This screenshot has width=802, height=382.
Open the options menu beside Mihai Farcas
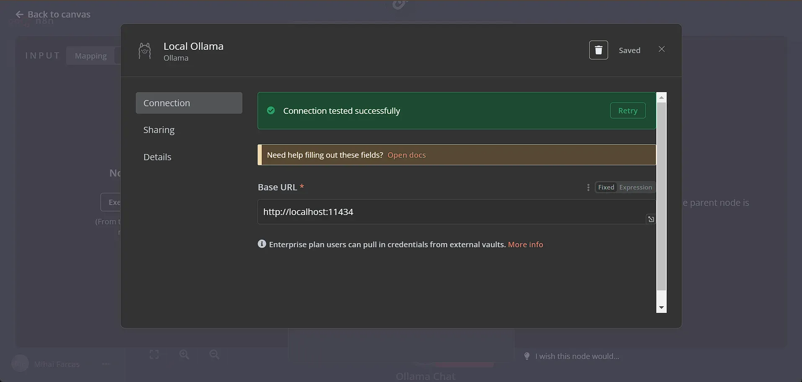pyautogui.click(x=106, y=364)
